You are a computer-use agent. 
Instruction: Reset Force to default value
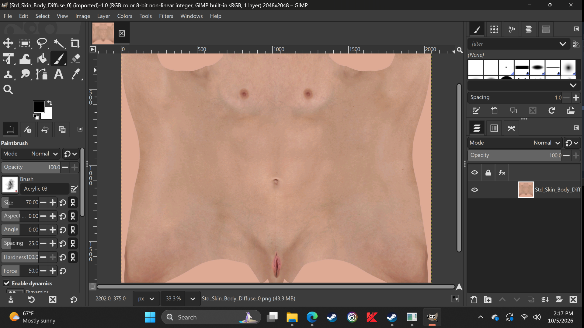63,271
